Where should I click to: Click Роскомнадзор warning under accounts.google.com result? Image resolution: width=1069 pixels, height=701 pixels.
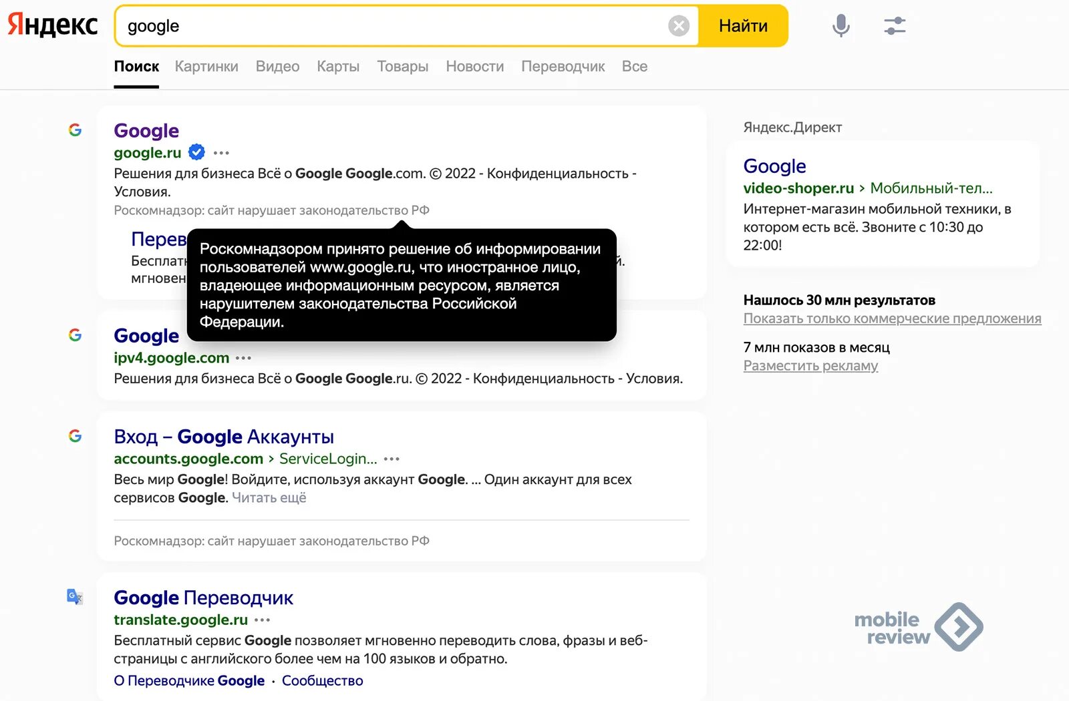click(x=271, y=541)
